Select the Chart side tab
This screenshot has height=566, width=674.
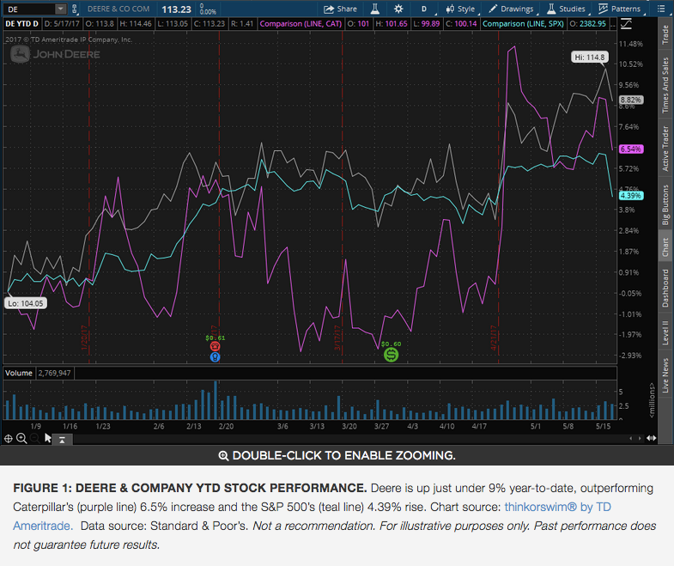coord(665,246)
